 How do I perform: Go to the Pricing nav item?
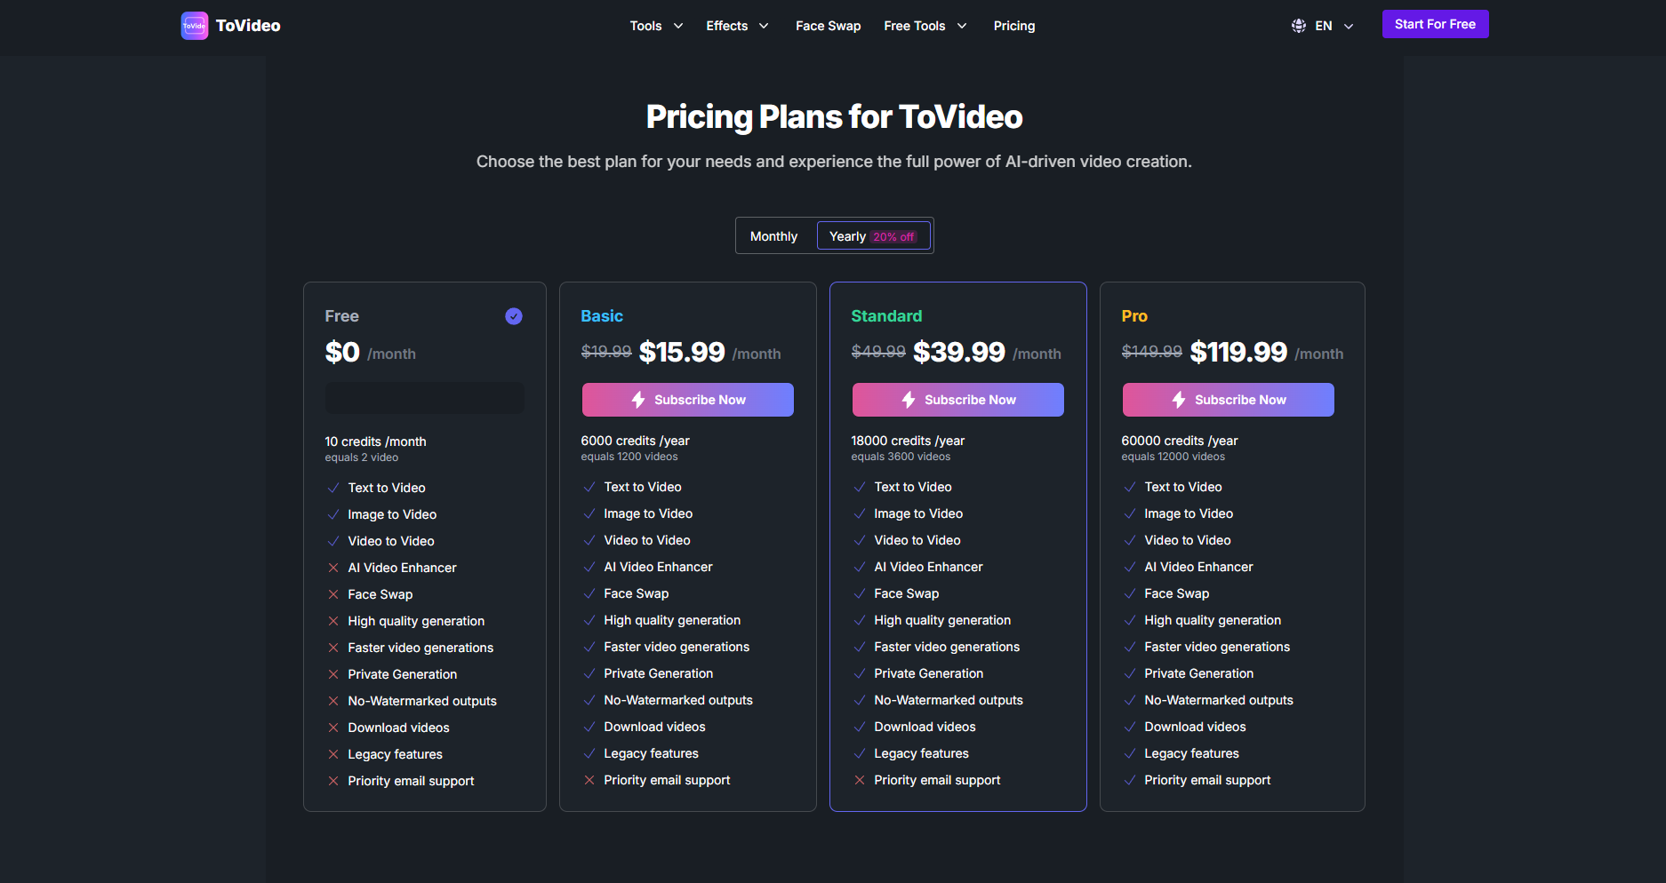point(1014,26)
